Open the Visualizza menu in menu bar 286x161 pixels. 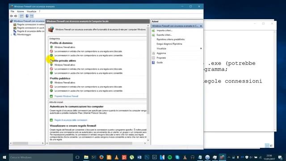(x=31, y=11)
